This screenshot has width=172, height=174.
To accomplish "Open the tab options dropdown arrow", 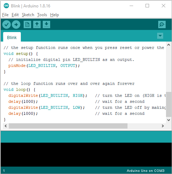I will 160,36.
